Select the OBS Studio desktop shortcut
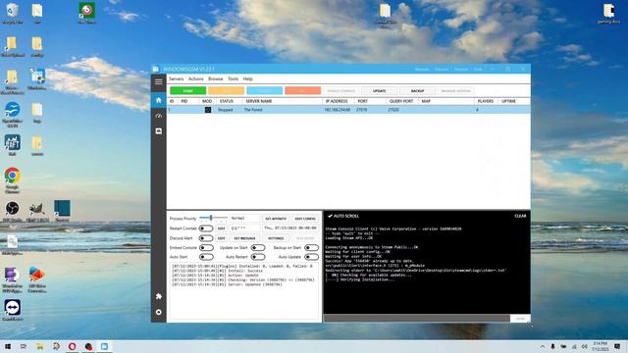The height and width of the screenshot is (353, 628). point(13,212)
